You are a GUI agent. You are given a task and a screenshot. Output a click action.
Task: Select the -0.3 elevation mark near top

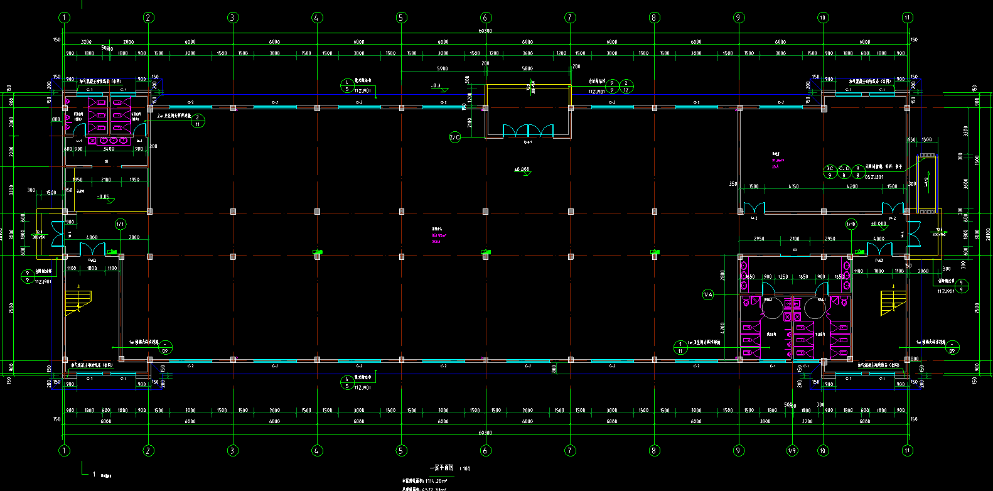437,87
